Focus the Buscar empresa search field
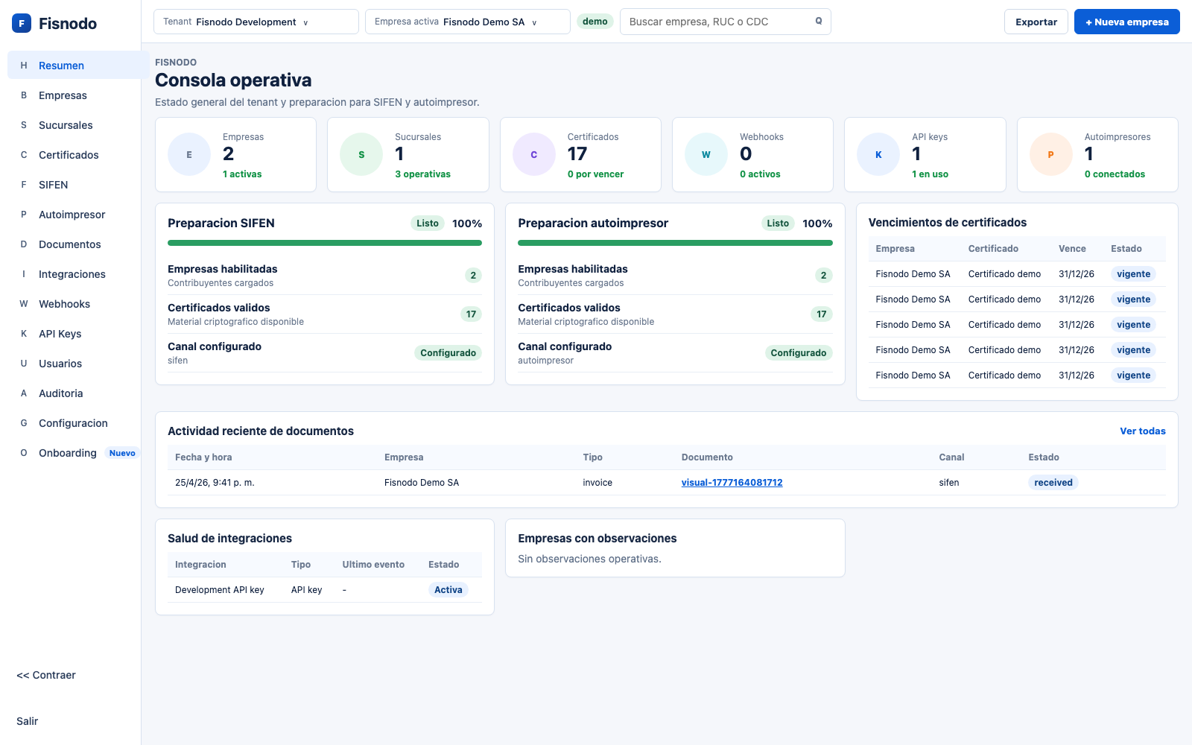 [715, 22]
